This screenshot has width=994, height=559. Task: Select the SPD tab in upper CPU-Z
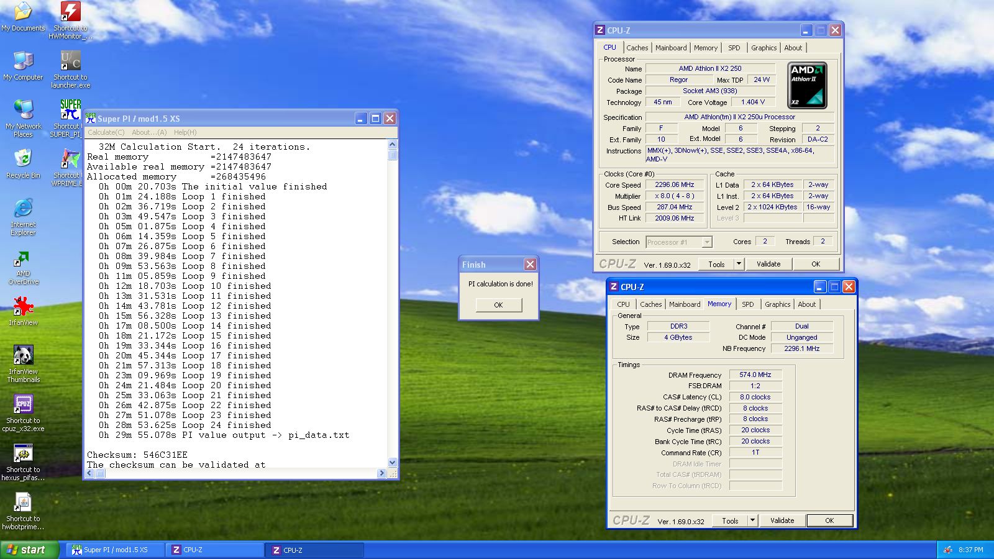click(x=734, y=48)
